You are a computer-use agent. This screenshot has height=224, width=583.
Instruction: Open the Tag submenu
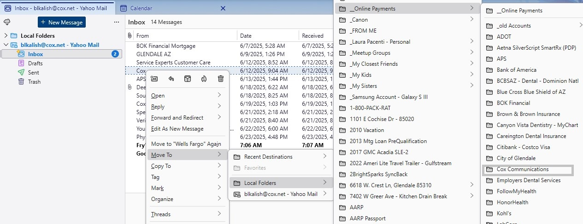[187, 177]
